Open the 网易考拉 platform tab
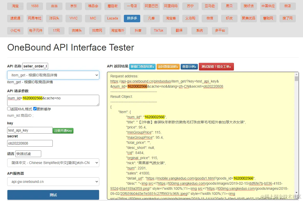The image size is (303, 201). click(x=35, y=18)
